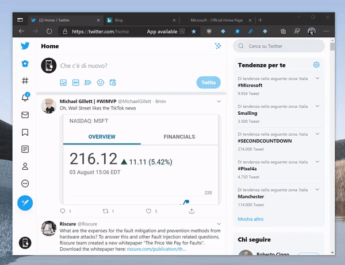Click the blue compose tweet feather button

(25, 202)
